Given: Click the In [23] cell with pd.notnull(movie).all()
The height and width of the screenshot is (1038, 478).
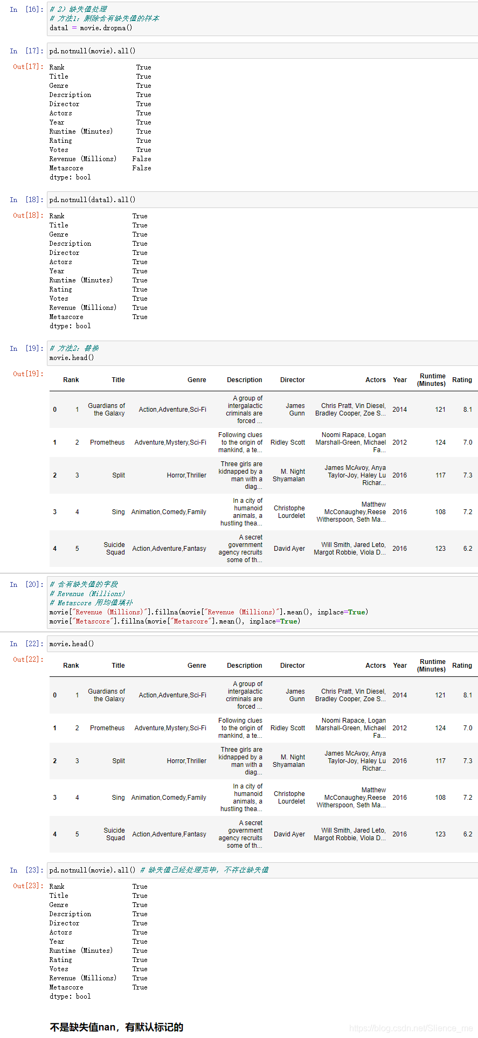Looking at the screenshot, I should pyautogui.click(x=262, y=870).
